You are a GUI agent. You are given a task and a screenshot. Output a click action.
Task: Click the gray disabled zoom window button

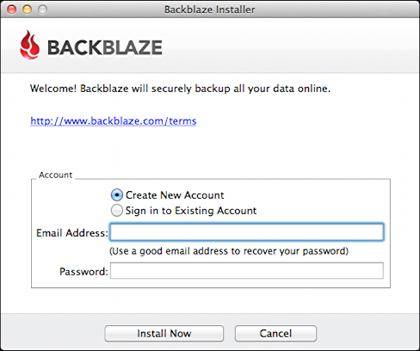click(43, 9)
